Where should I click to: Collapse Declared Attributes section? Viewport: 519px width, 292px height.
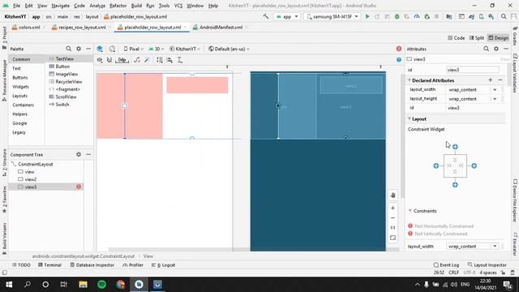(410, 80)
